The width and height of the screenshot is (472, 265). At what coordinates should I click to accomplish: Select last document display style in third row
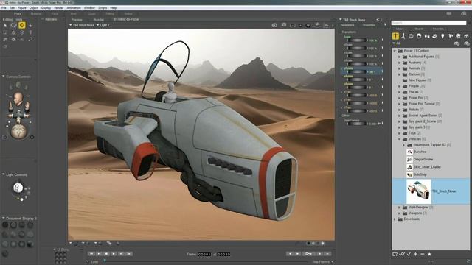tap(30, 244)
